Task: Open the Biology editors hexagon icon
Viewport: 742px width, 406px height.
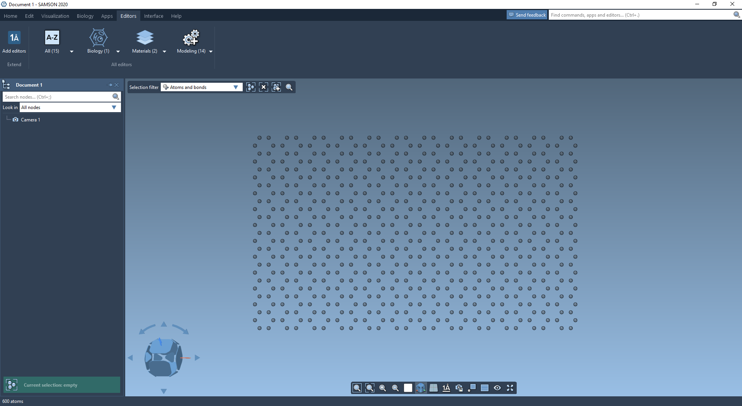Action: pyautogui.click(x=98, y=38)
